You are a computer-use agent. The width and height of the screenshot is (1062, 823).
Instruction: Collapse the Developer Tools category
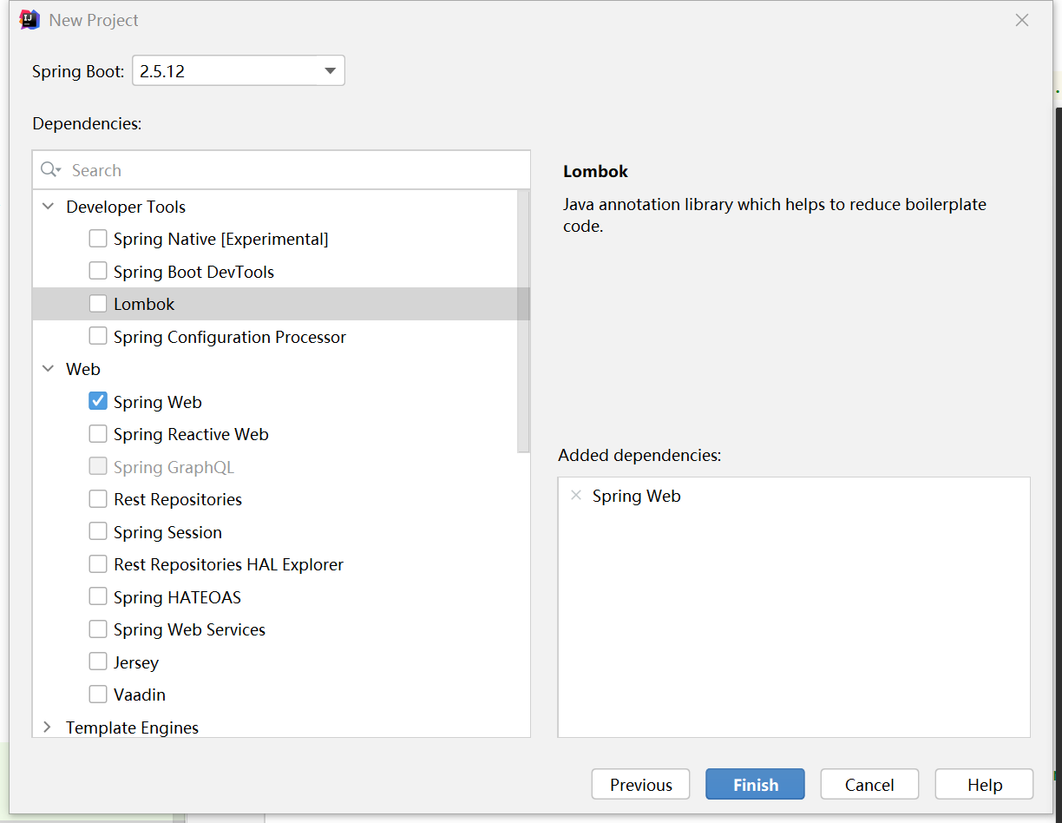[x=48, y=207]
